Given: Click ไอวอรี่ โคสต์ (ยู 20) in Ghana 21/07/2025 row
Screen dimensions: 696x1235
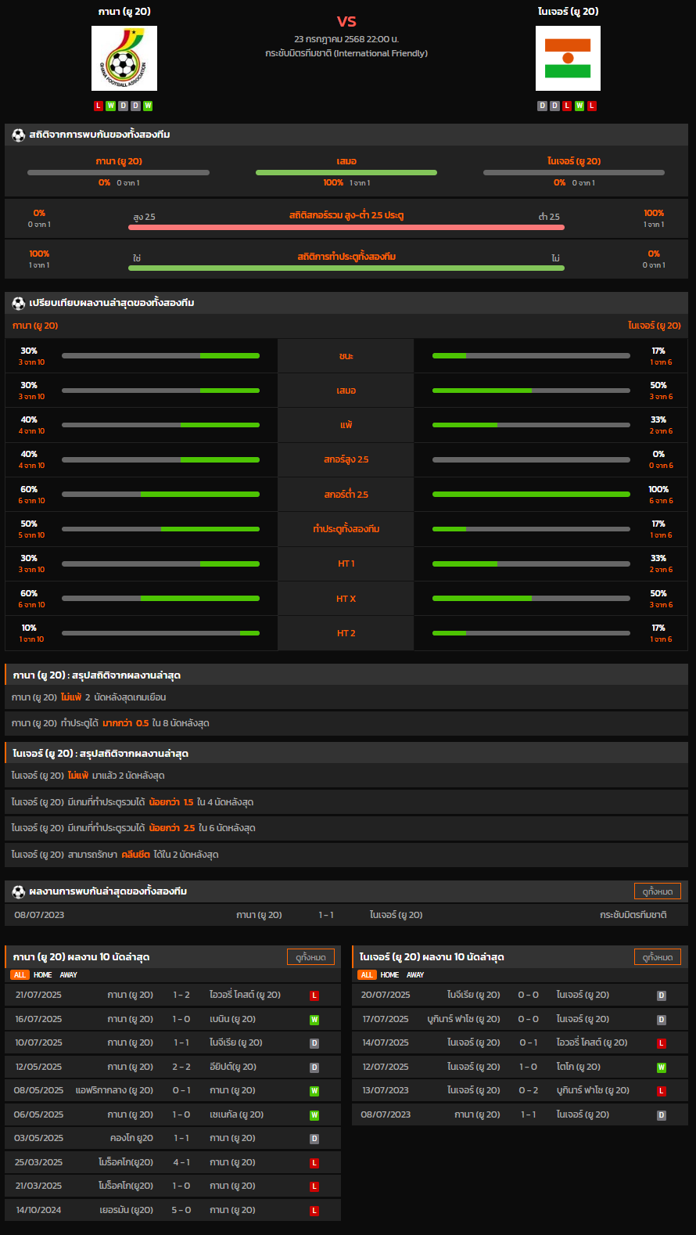Looking at the screenshot, I should click(245, 996).
